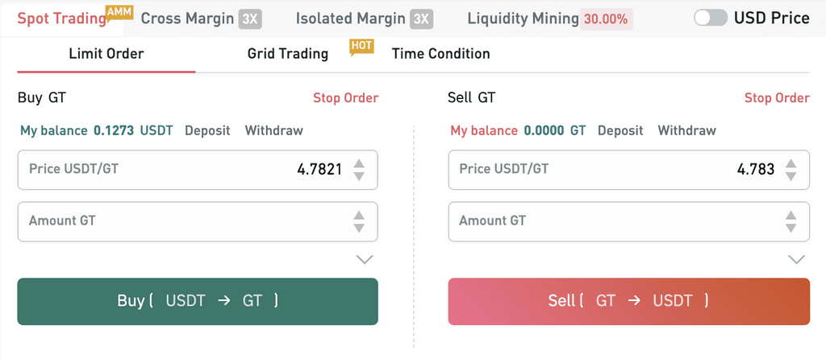Decrease the buy price with down arrow
The height and width of the screenshot is (359, 826).
(x=360, y=176)
